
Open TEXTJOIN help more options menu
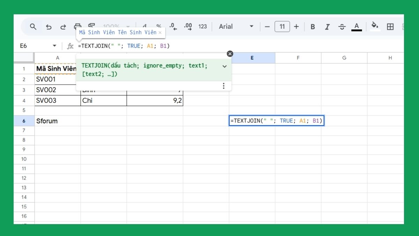(x=223, y=86)
